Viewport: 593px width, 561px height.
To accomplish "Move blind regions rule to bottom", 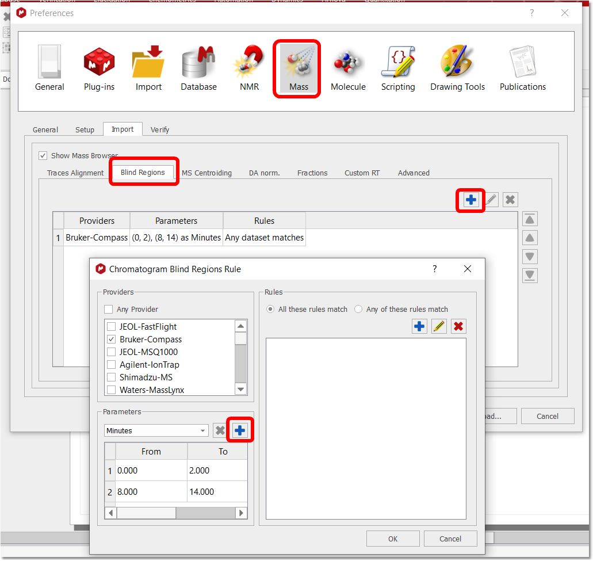I will pos(530,276).
